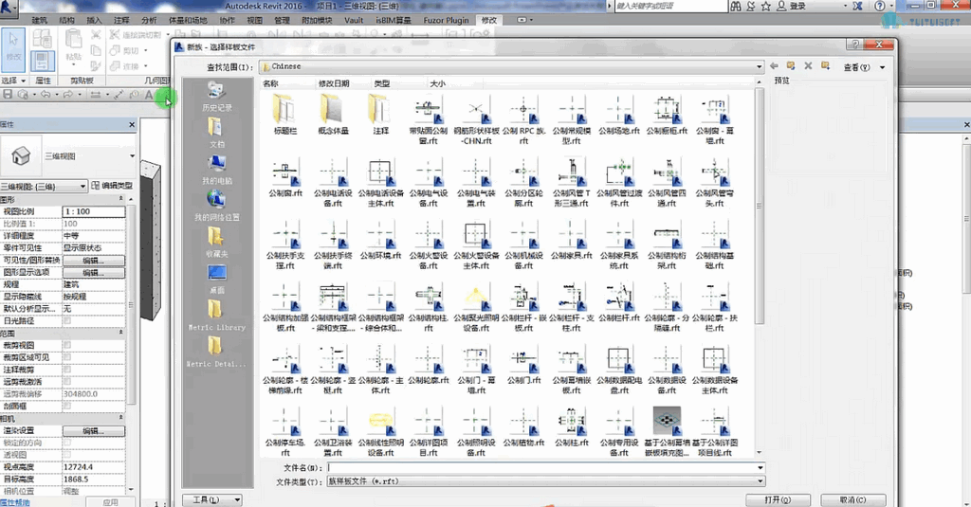Open the 概念体量 folder
The width and height of the screenshot is (971, 507).
[333, 116]
